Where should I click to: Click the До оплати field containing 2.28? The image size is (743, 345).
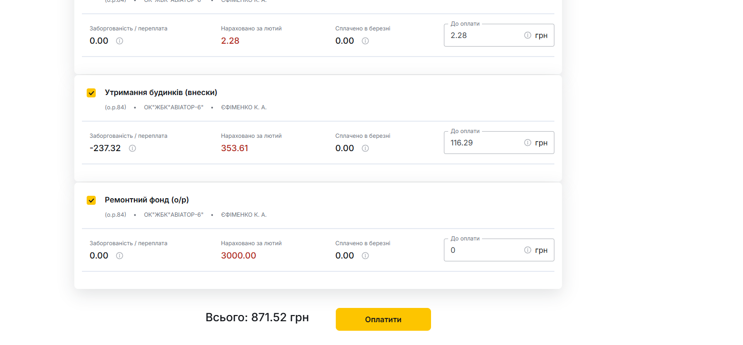tap(483, 35)
